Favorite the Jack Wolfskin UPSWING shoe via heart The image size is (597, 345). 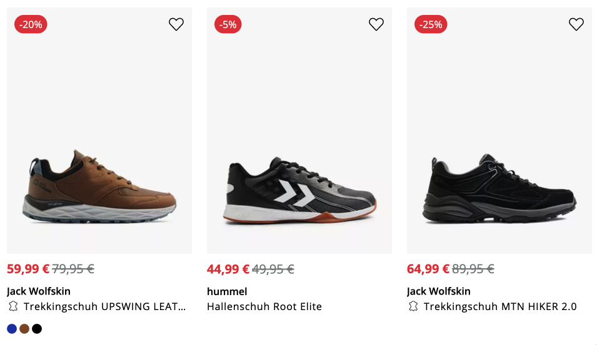176,24
